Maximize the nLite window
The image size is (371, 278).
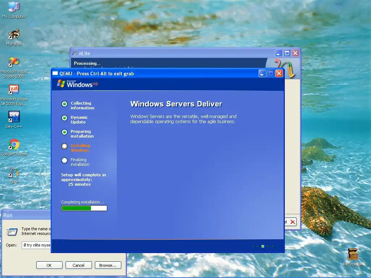(287, 53)
